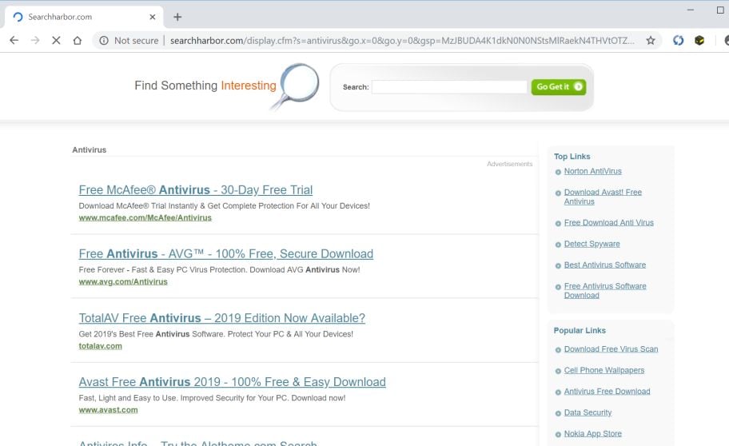Open Best Antivirus Software link
The width and height of the screenshot is (729, 446).
[605, 265]
